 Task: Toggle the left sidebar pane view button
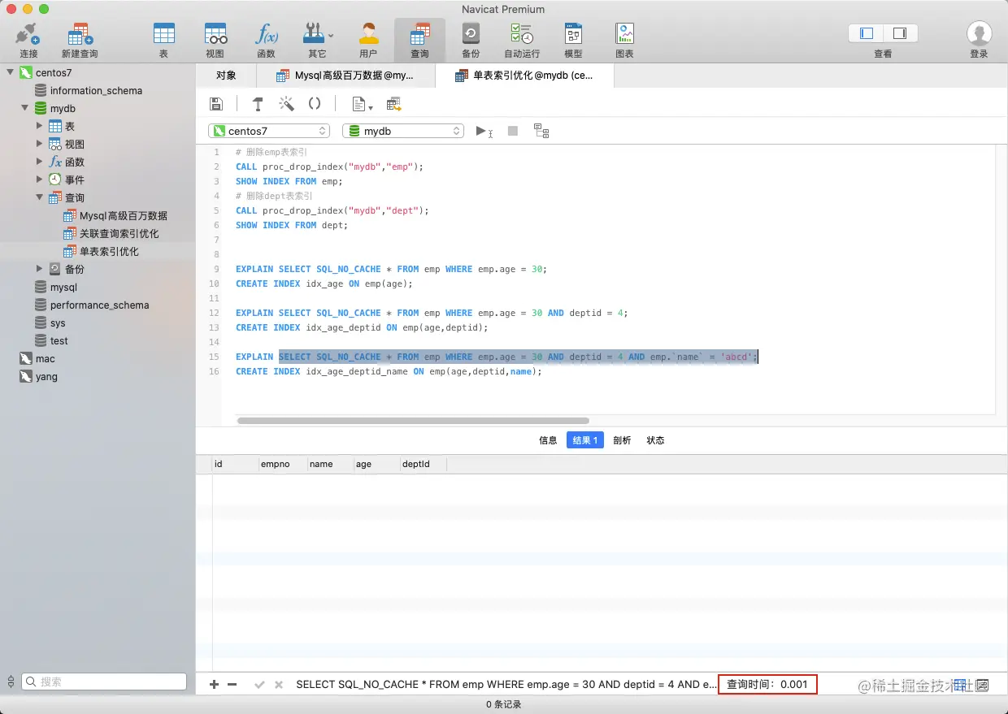click(866, 33)
